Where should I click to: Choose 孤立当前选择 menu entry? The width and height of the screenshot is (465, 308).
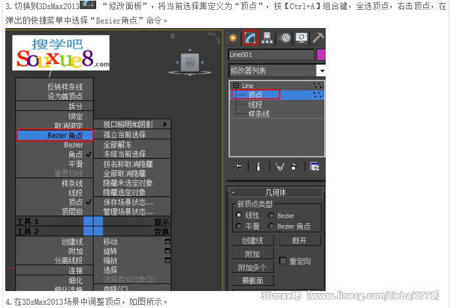(x=124, y=134)
